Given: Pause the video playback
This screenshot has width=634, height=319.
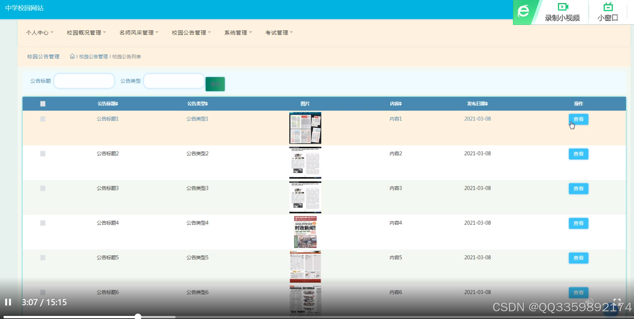Looking at the screenshot, I should 8,302.
